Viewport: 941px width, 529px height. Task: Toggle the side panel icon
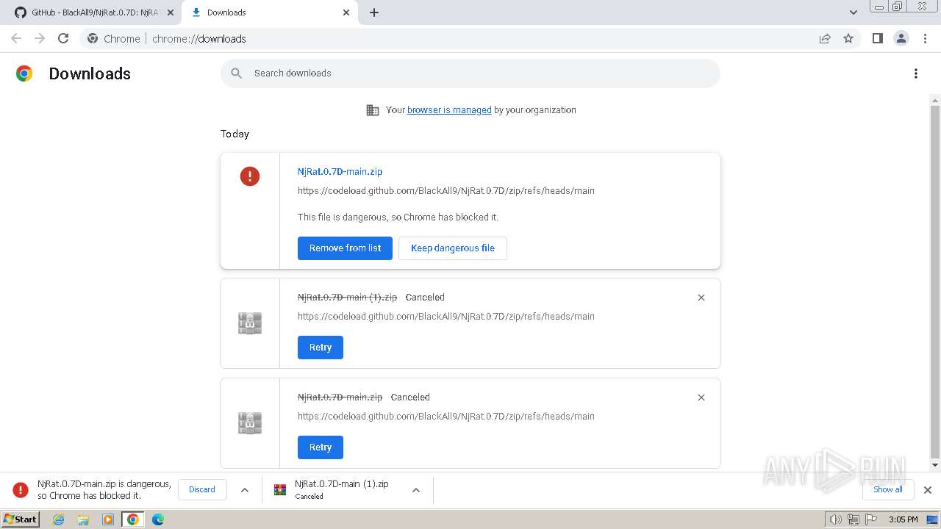pyautogui.click(x=877, y=38)
